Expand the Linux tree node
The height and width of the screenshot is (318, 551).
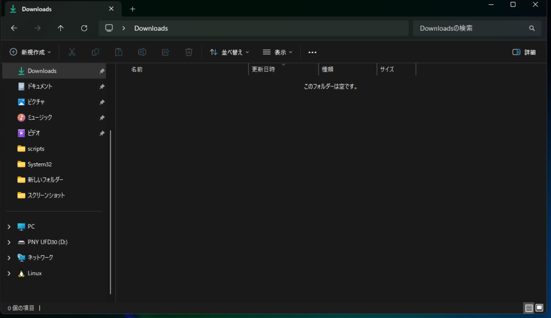pyautogui.click(x=9, y=273)
